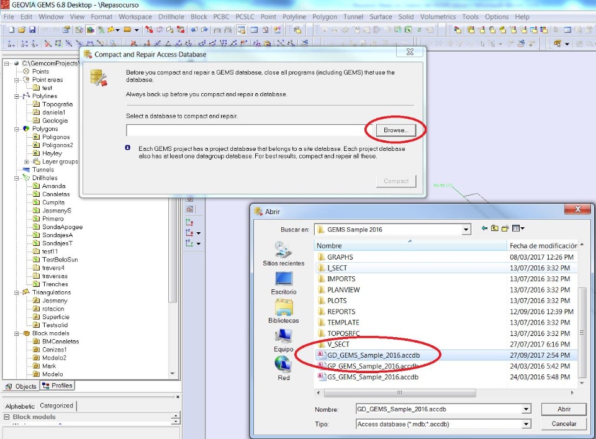This screenshot has width=596, height=439.
Task: Open the Drillhole menu
Action: [x=171, y=17]
